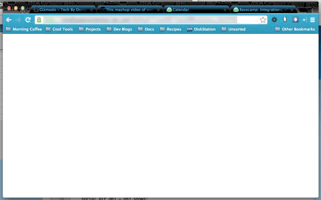
Task: Click the yellow minimize window button
Action: click(16, 8)
